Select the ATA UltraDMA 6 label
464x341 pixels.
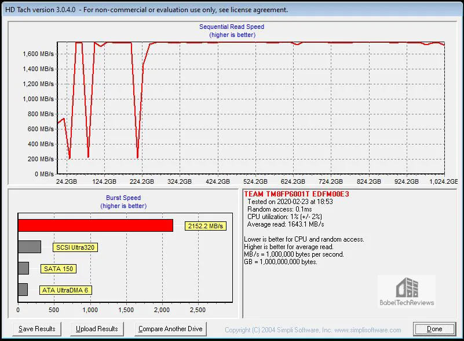[x=65, y=290]
